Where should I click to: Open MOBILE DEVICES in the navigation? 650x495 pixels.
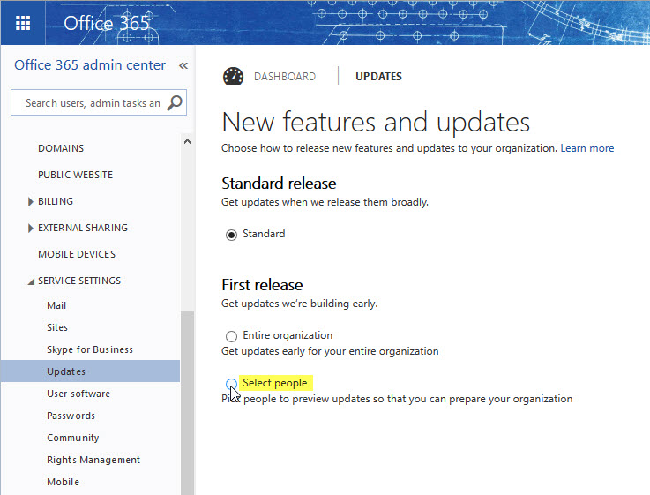click(77, 254)
